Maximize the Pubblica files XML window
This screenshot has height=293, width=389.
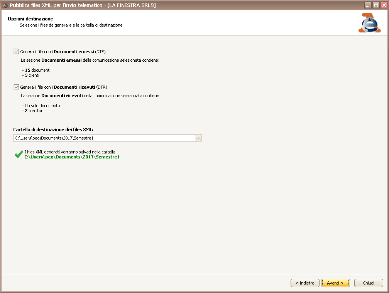pos(375,5)
